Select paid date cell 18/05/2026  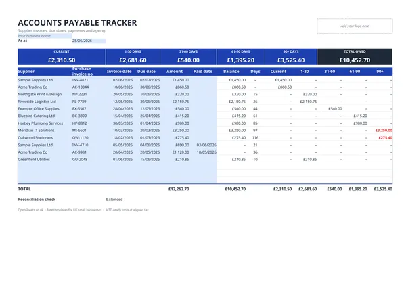tap(206, 152)
